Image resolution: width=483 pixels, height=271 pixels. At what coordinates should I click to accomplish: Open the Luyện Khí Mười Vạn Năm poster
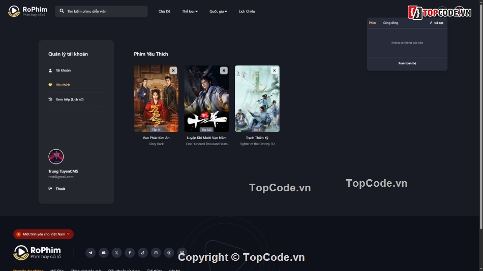[207, 99]
